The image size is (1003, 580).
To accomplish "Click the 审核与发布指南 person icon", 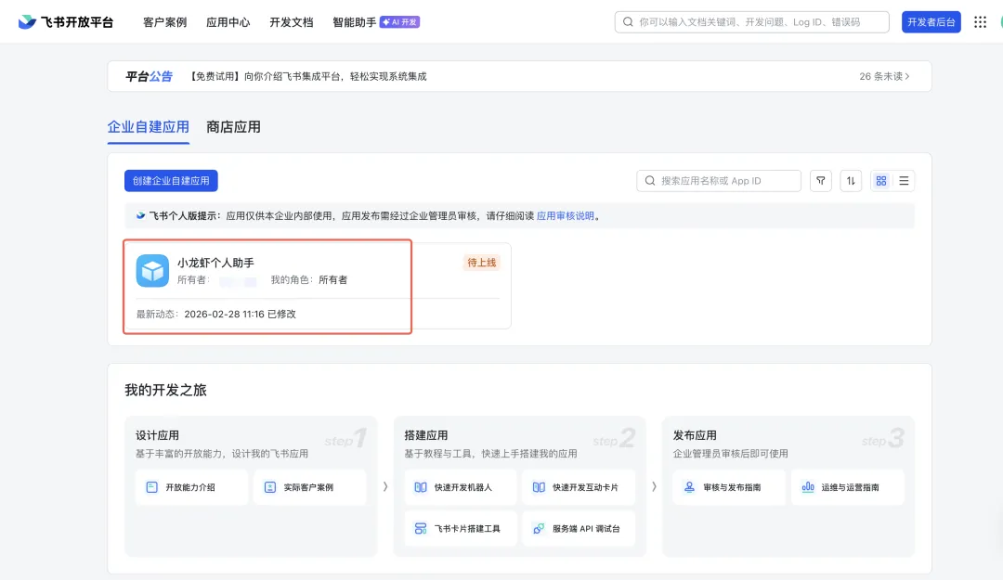I will click(689, 487).
